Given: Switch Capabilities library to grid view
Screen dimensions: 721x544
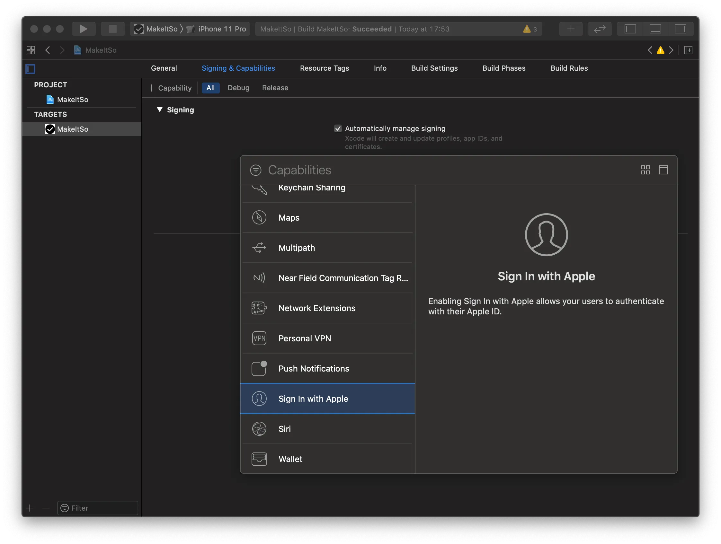Looking at the screenshot, I should coord(645,170).
